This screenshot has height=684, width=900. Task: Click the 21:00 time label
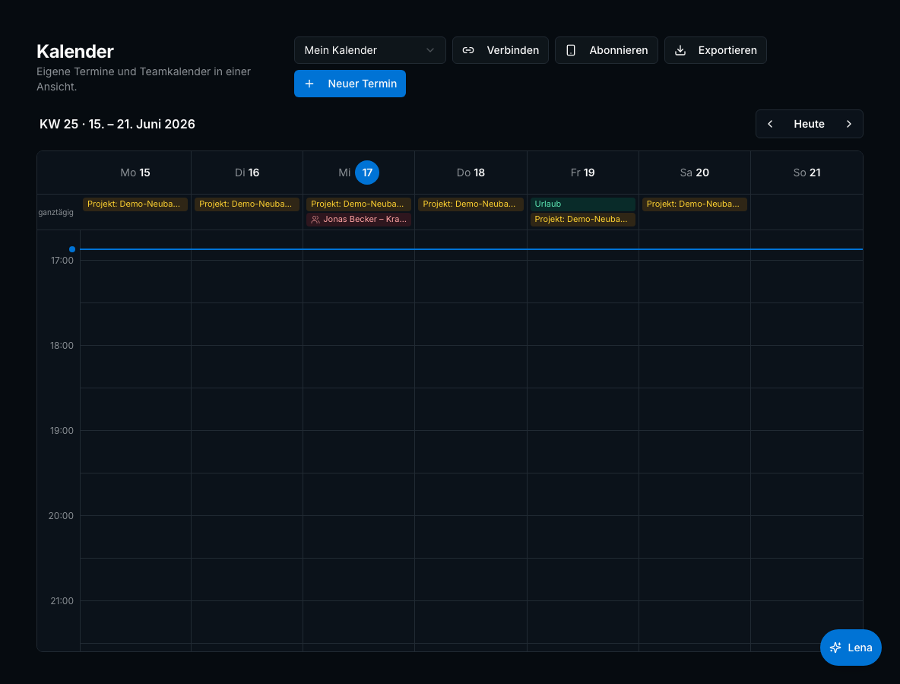(x=62, y=601)
